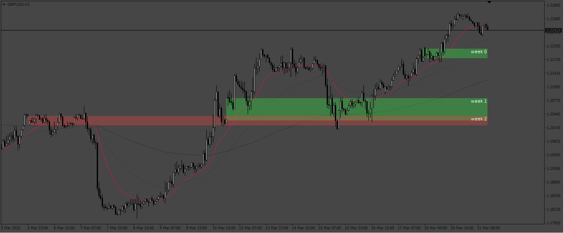Click time axis label 9 Mar 07:00
Image resolution: width=564 pixels, height=233 pixels.
[x=170, y=227]
